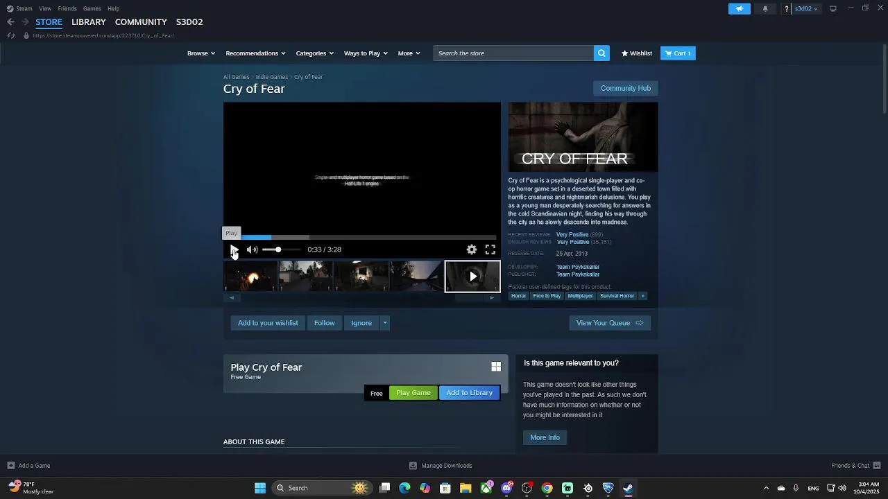888x499 pixels.
Task: Adjust the video volume slider
Action: click(x=281, y=249)
